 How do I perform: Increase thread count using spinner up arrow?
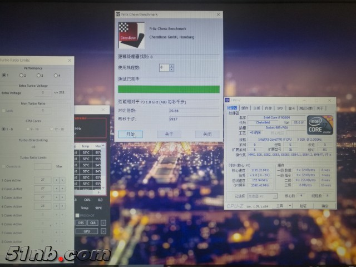coord(171,65)
